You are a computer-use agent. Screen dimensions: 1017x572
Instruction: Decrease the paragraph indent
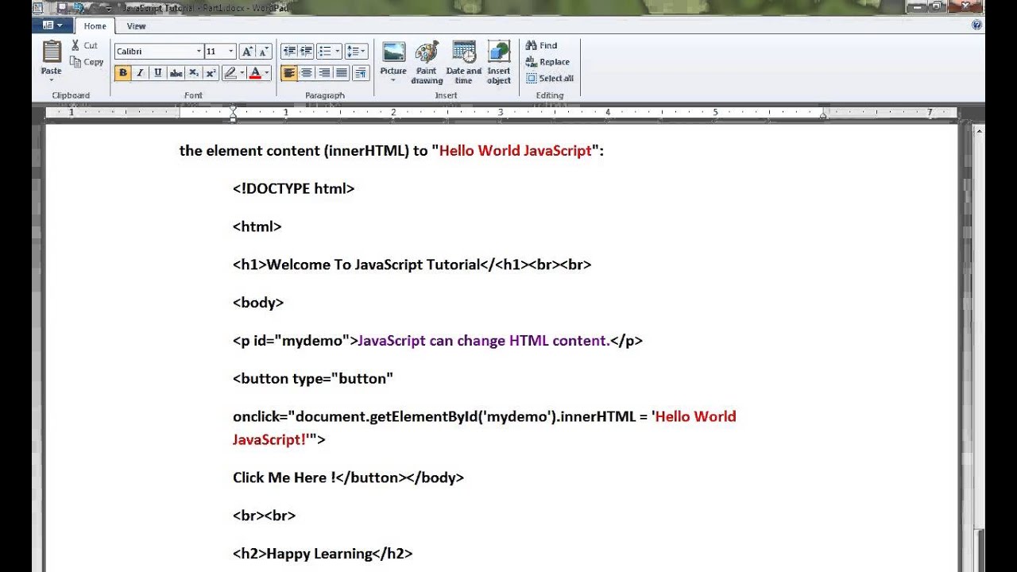tap(288, 52)
